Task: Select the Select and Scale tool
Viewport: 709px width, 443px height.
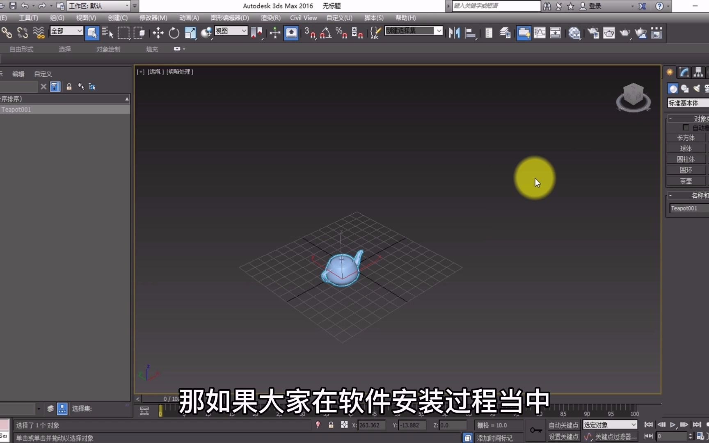Action: coord(190,33)
